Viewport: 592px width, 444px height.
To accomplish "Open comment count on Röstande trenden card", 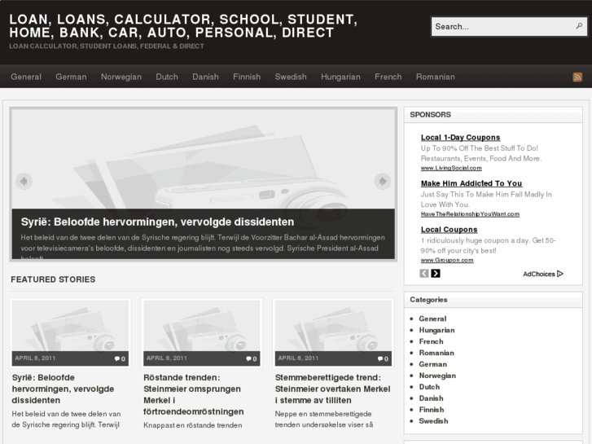I will [x=251, y=358].
